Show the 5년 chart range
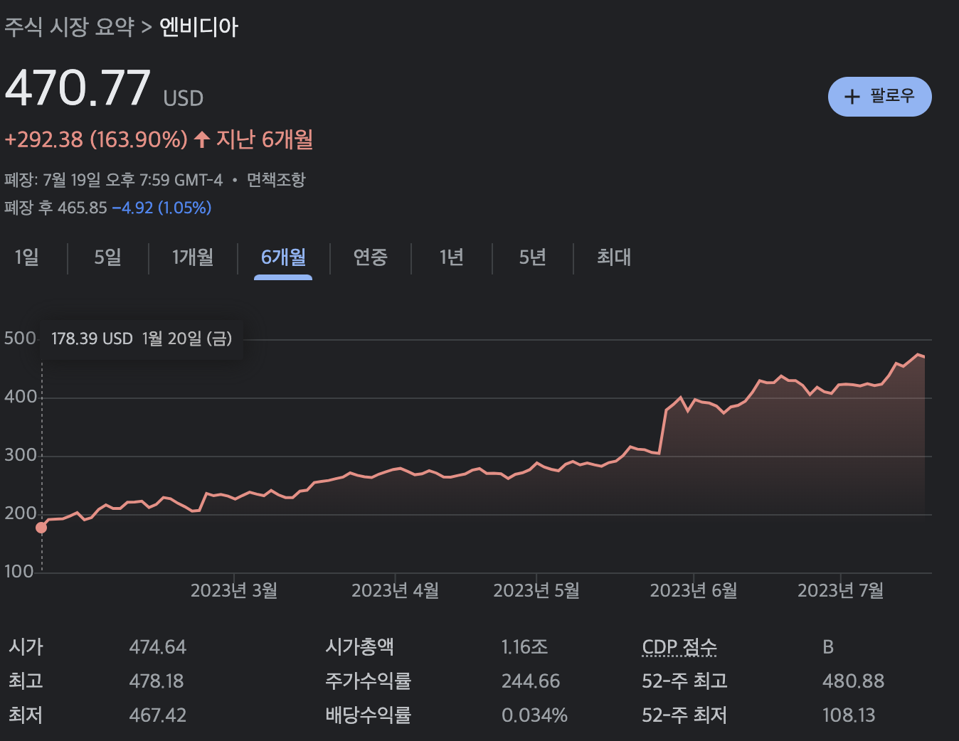959x741 pixels. point(533,257)
